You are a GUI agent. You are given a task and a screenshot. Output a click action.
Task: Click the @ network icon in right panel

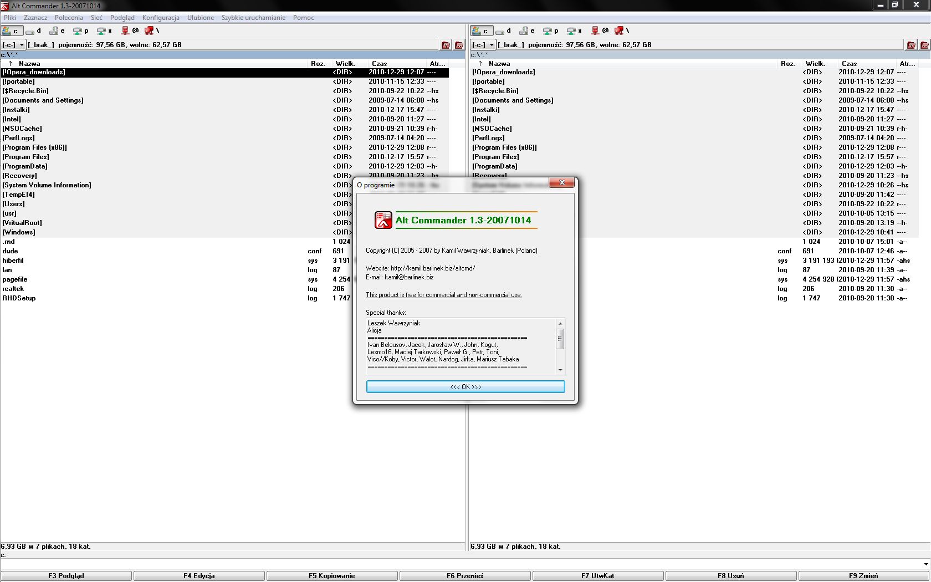(600, 31)
